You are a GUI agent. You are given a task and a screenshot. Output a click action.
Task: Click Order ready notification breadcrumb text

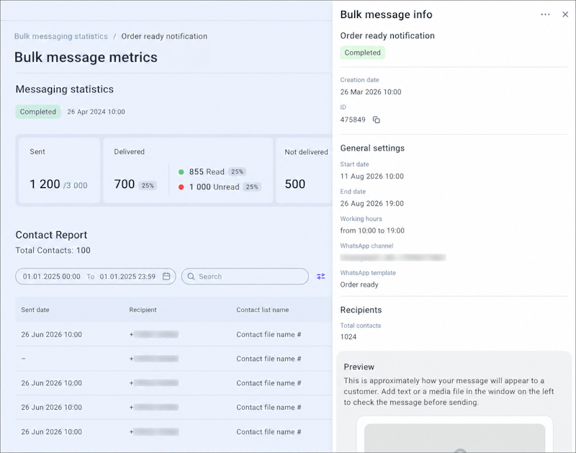click(x=164, y=37)
